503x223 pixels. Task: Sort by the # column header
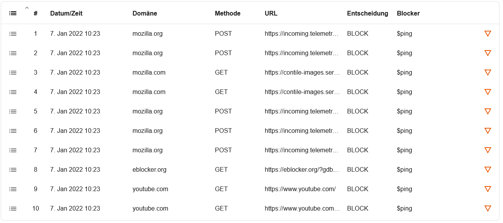[35, 13]
